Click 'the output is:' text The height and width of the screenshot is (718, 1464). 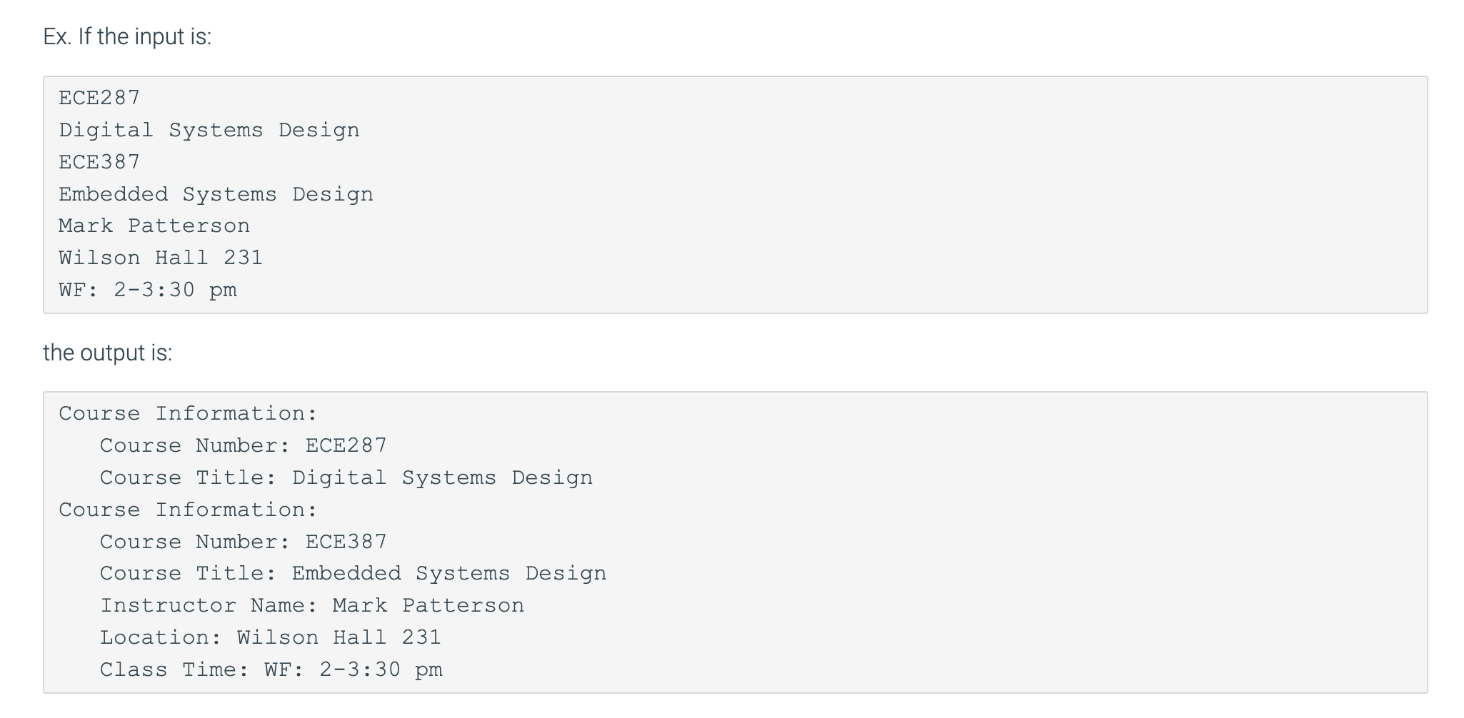[108, 353]
